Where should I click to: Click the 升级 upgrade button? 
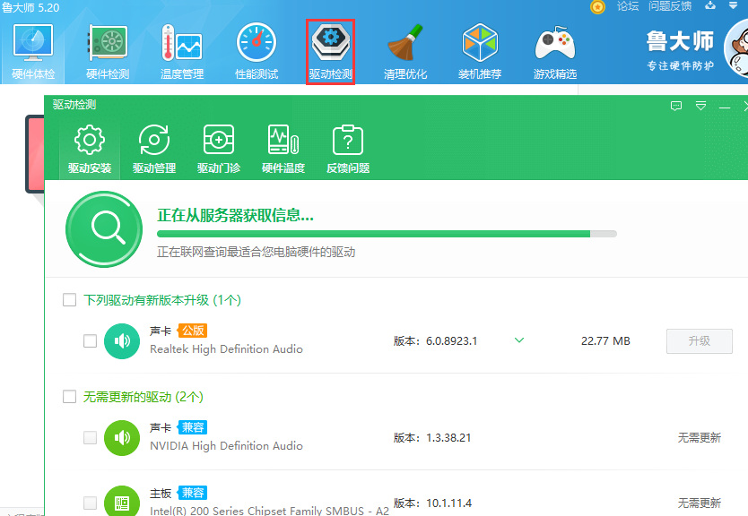click(x=699, y=341)
